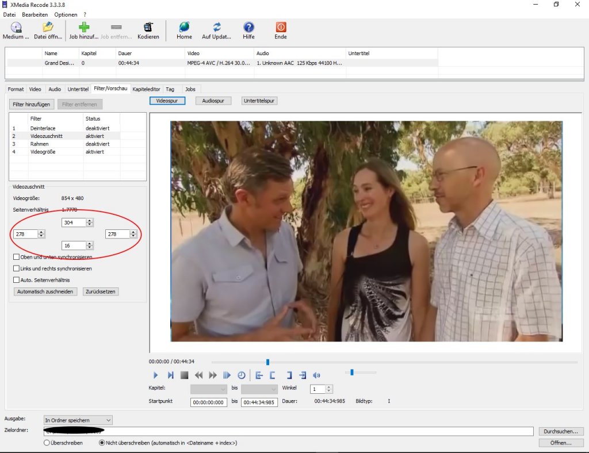Screen dimensions: 589x453
Task: Decrease the bottom crop value 16
Action: [x=89, y=248]
